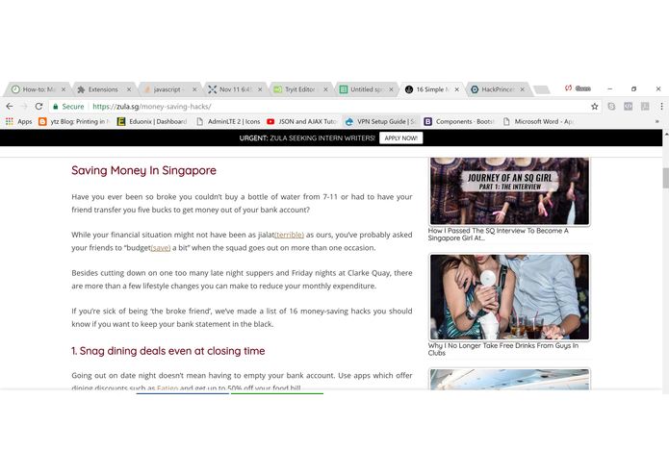Expand the bookmarks overflow chevron
This screenshot has width=669, height=475.
point(657,121)
